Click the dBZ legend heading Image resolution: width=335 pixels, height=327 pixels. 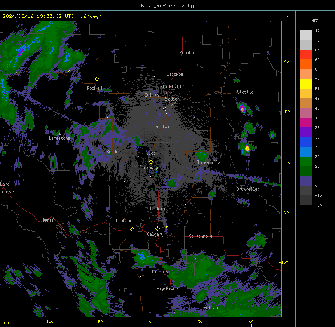315,21
